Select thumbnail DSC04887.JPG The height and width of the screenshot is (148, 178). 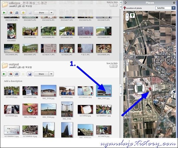click(x=67, y=31)
